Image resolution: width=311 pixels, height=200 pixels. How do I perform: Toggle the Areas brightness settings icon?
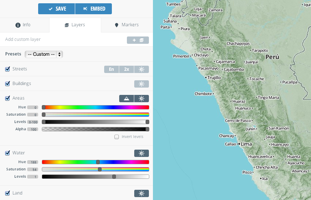[142, 99]
